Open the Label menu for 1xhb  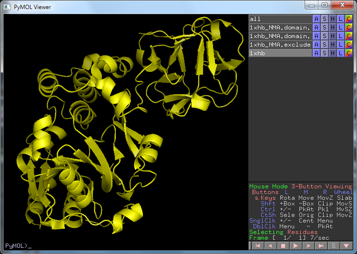pyautogui.click(x=341, y=53)
